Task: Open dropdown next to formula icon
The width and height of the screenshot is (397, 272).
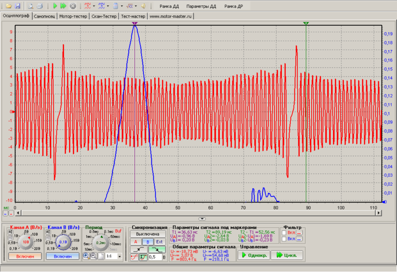Action: (135, 6)
